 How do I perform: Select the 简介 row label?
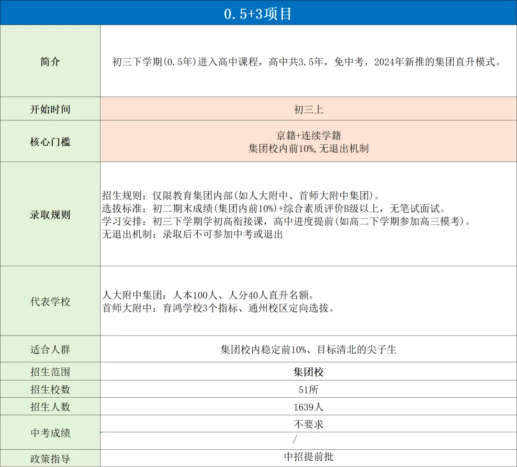click(49, 61)
